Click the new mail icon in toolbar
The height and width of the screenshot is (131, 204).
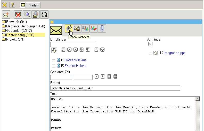6,15
